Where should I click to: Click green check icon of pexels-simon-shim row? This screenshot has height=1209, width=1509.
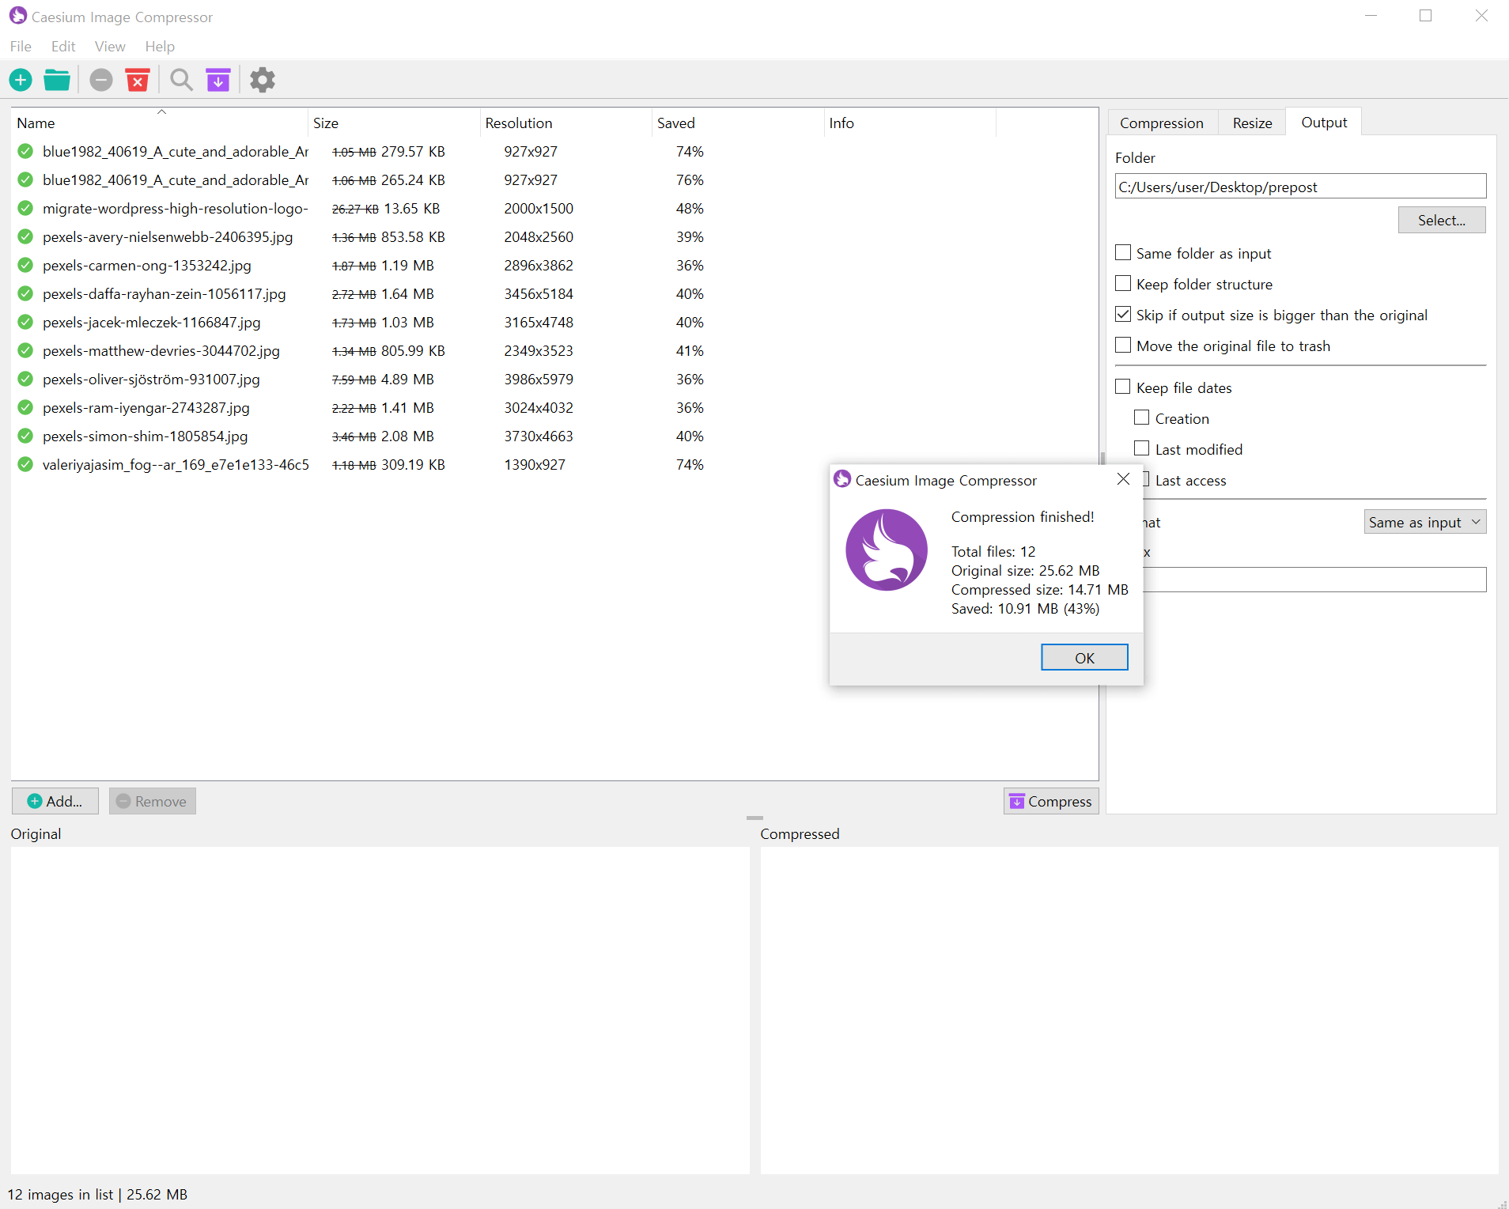pos(25,436)
